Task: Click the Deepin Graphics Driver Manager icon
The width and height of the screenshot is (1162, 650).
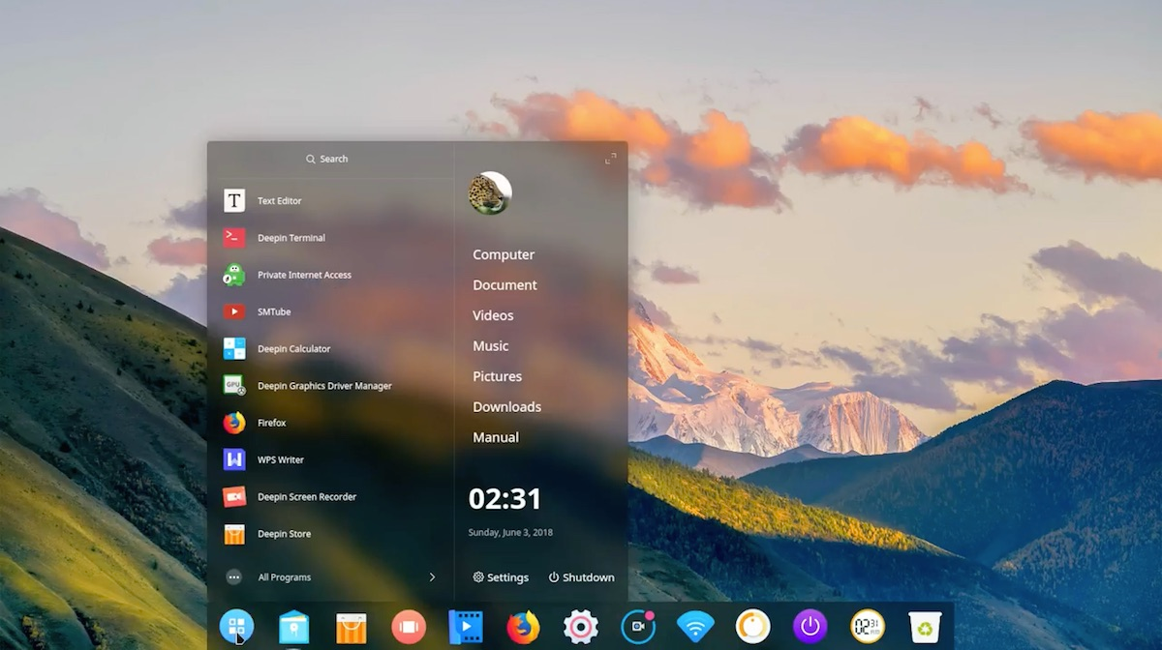Action: pyautogui.click(x=234, y=385)
